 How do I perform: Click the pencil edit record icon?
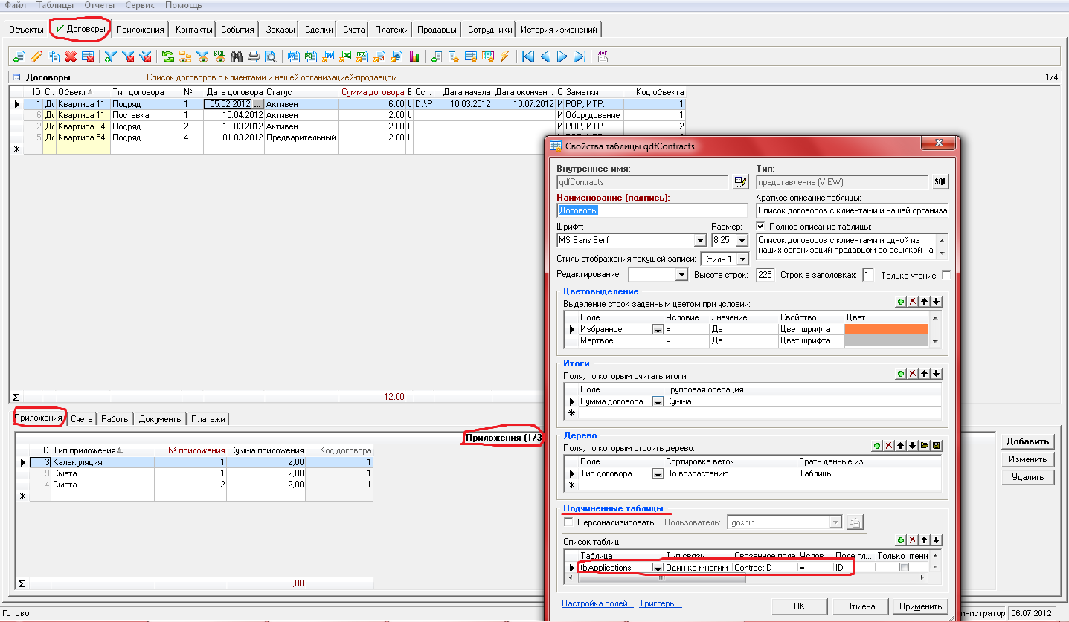(x=36, y=56)
